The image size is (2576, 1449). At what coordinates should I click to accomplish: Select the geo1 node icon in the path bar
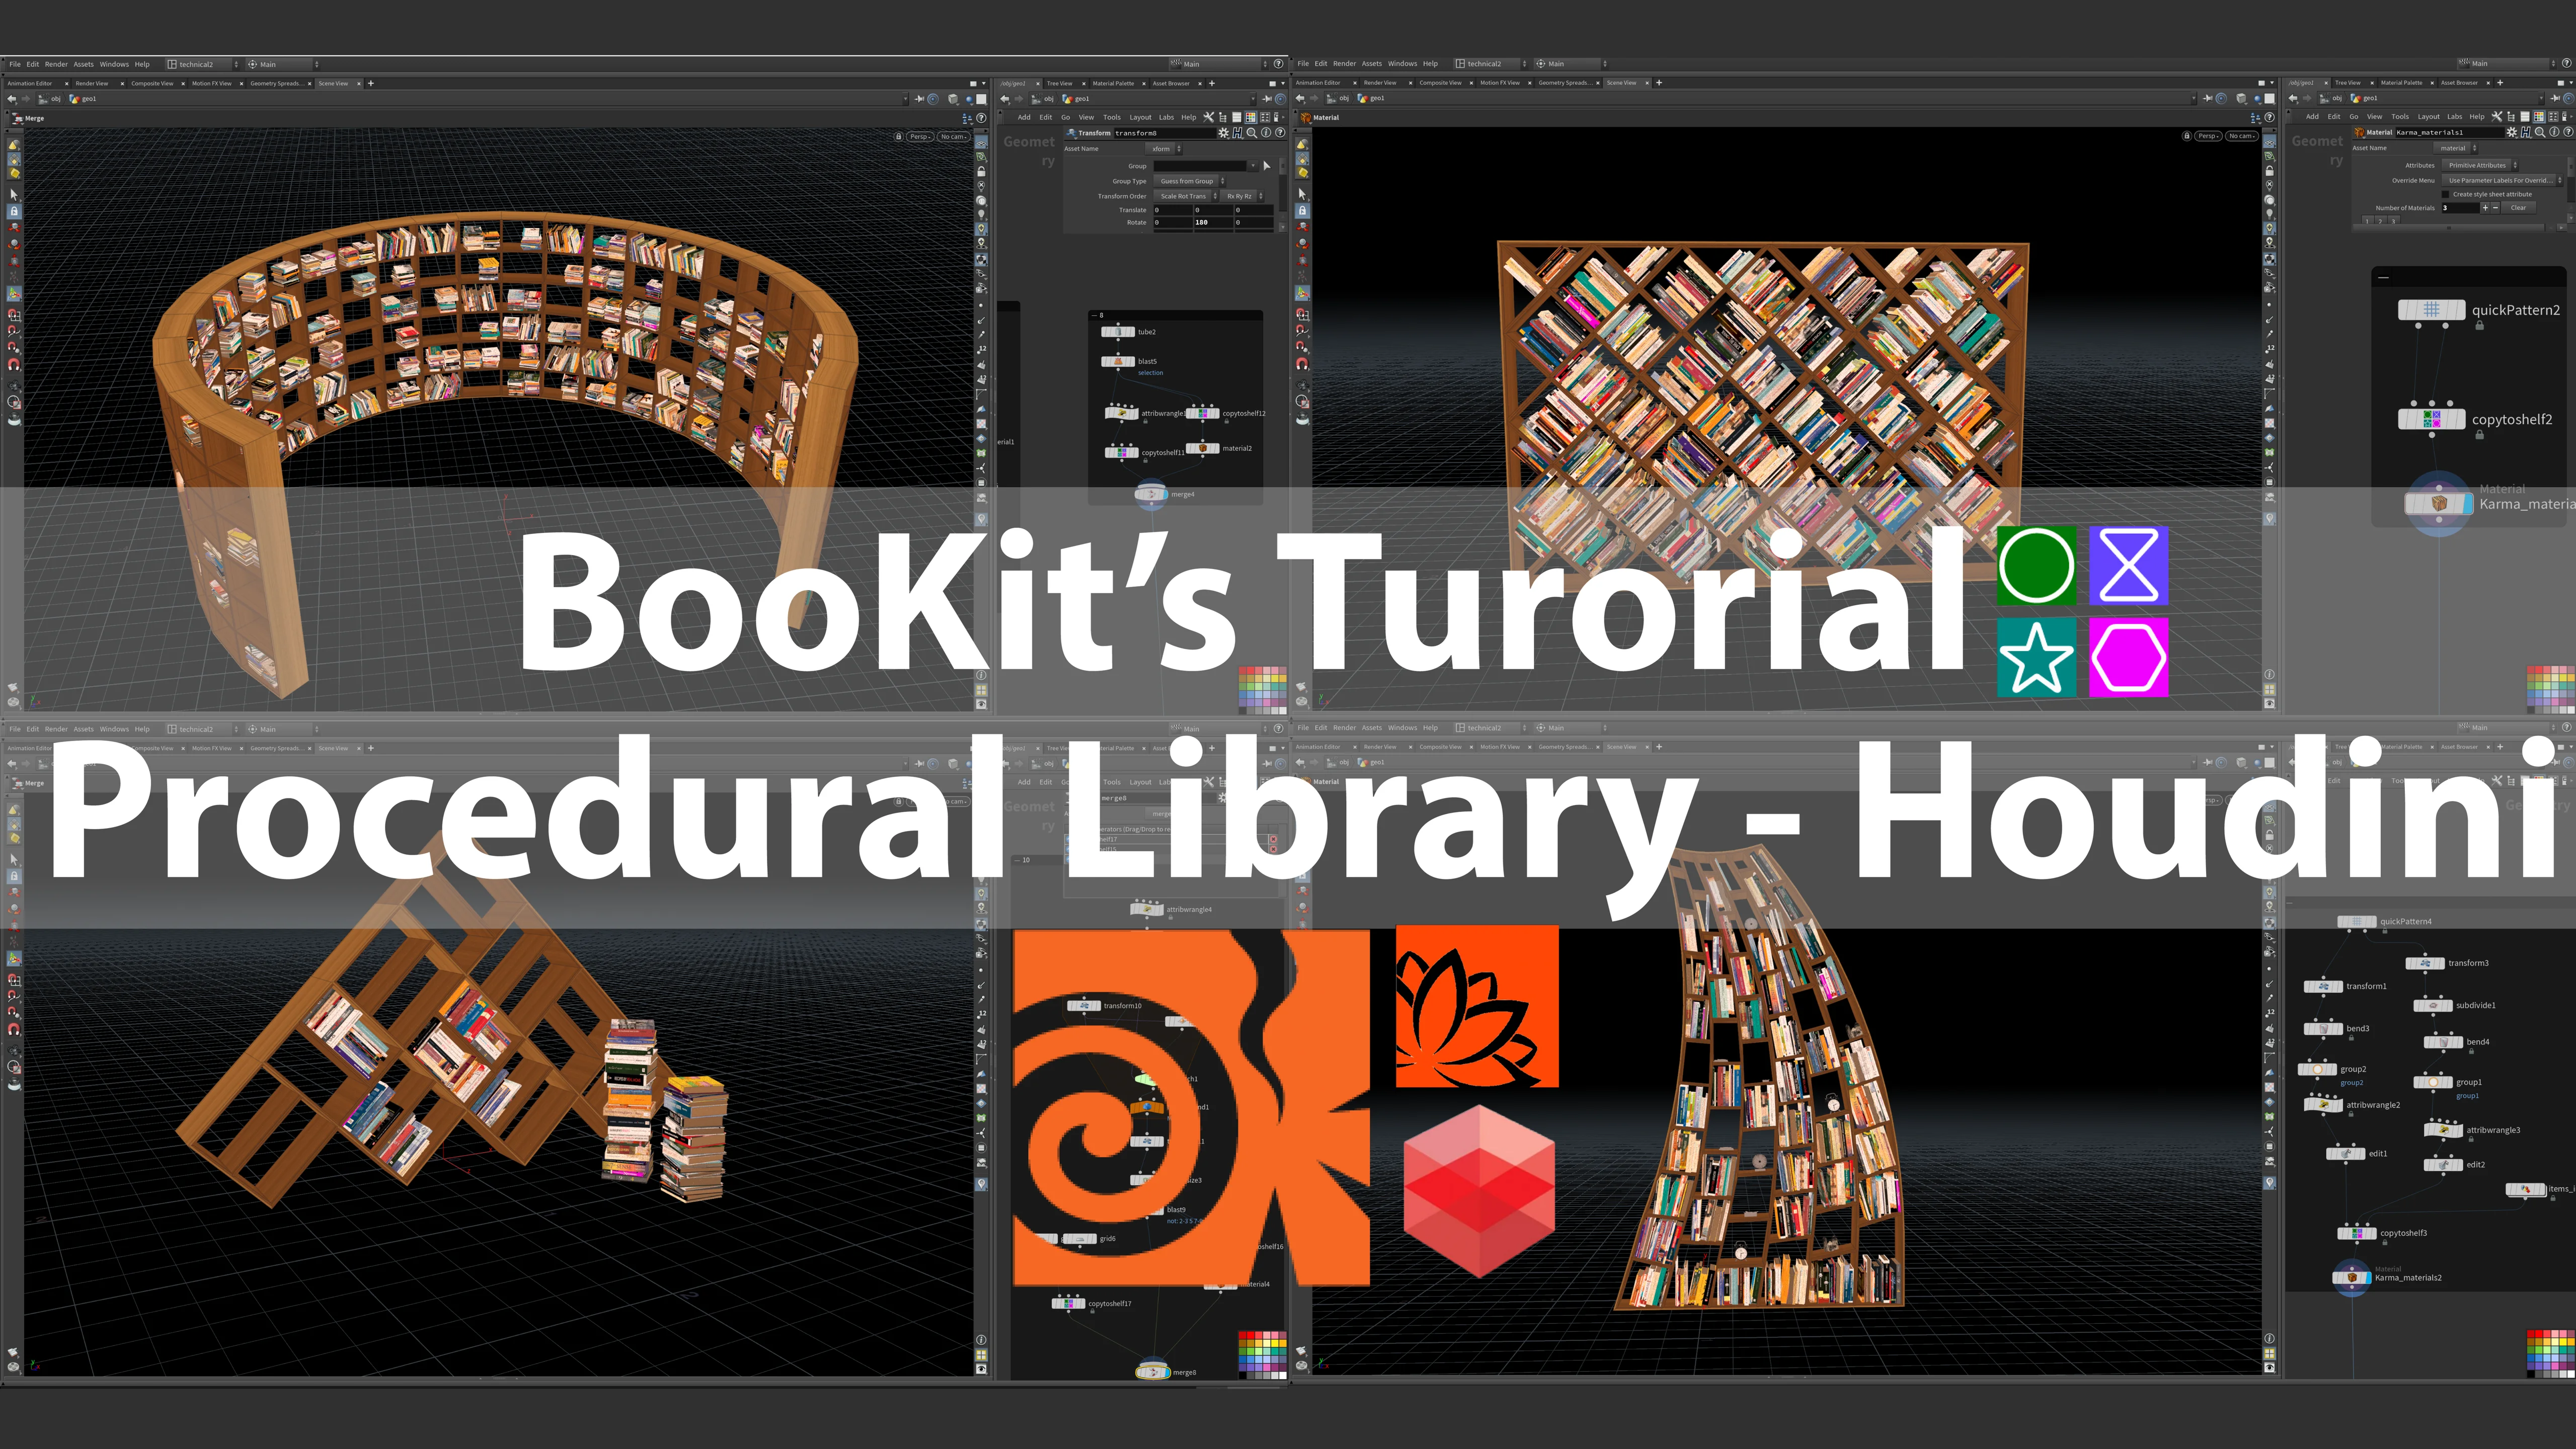click(1067, 99)
